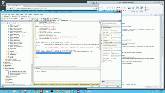Viewport: 165px width, 93px height.
Task: Open the Tools menu in SSMS
Action: pyautogui.click(x=26, y=14)
